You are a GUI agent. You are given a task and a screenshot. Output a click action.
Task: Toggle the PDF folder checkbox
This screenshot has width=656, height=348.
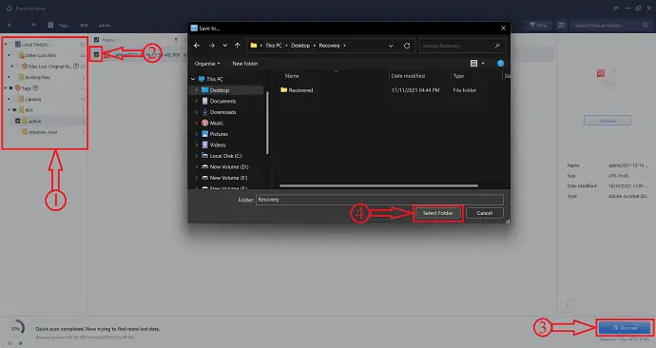(14, 110)
